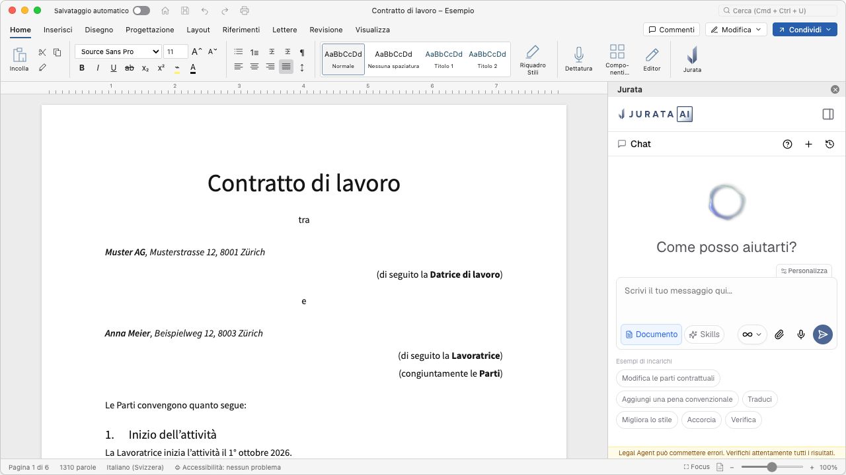Apply the Titolo 2 style
This screenshot has height=475, width=846.
[487, 59]
